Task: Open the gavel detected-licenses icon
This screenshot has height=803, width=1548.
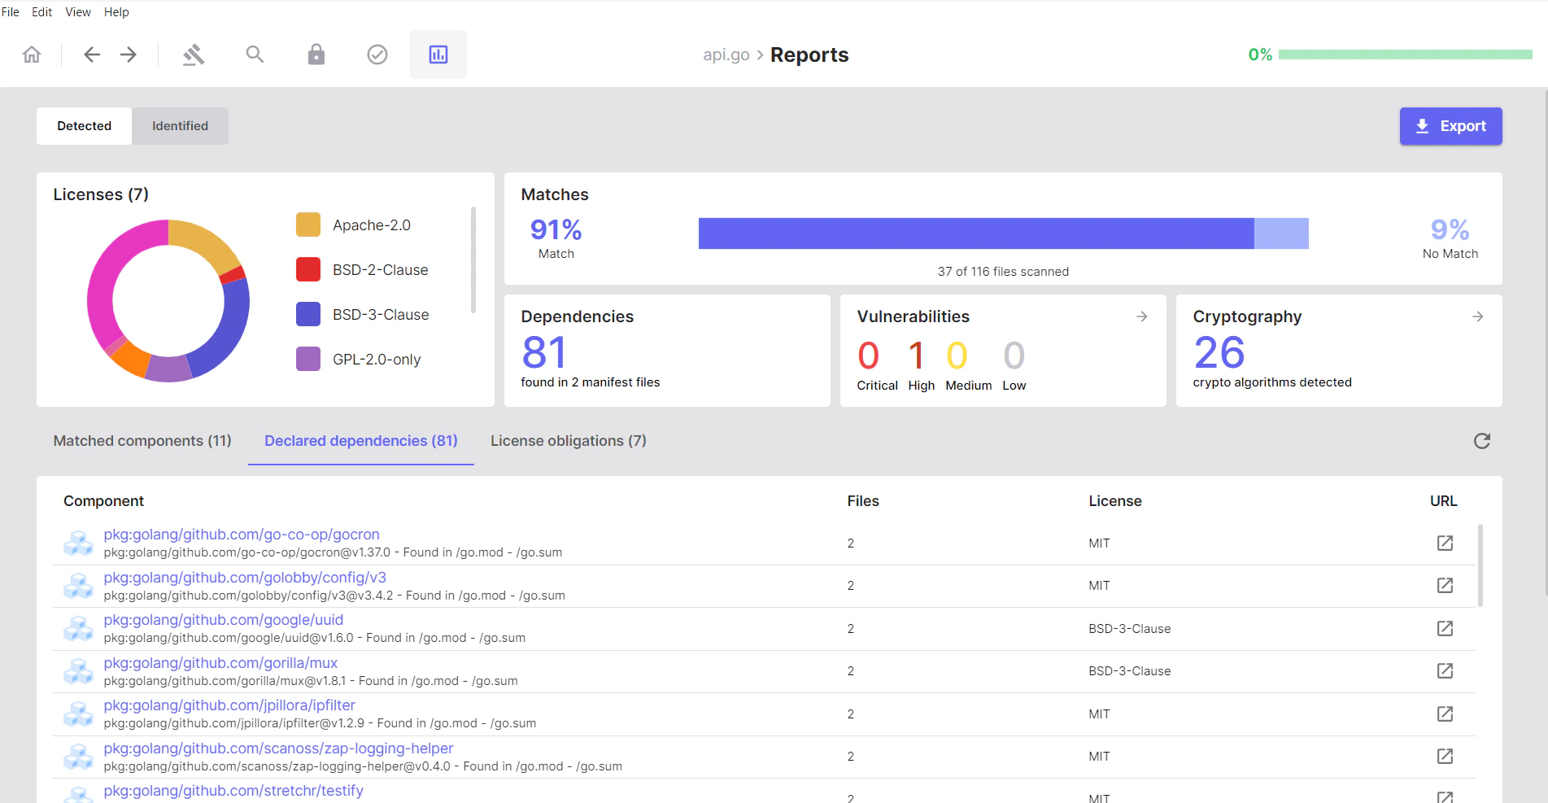Action: pos(194,55)
